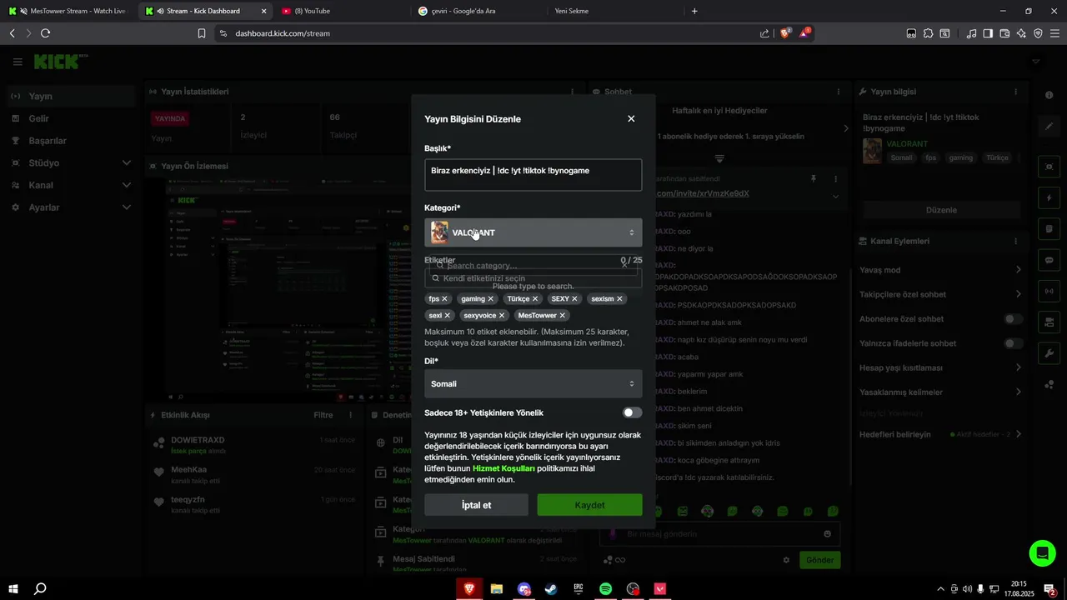Screen dimensions: 1067x600
Task: Click the pencil edit icon in right toolbar
Action: (1049, 127)
